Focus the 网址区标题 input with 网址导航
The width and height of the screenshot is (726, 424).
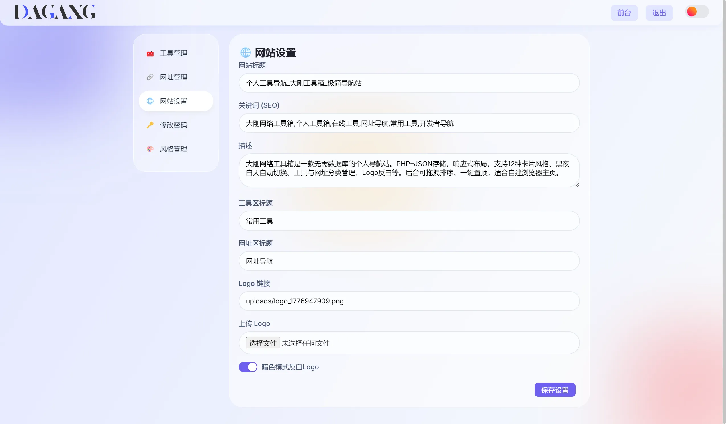click(x=409, y=261)
